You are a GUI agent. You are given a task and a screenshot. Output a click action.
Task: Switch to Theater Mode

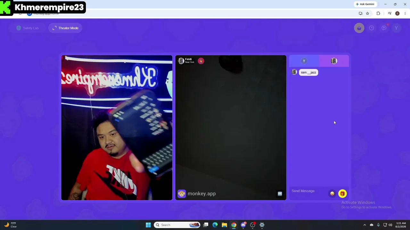65,28
